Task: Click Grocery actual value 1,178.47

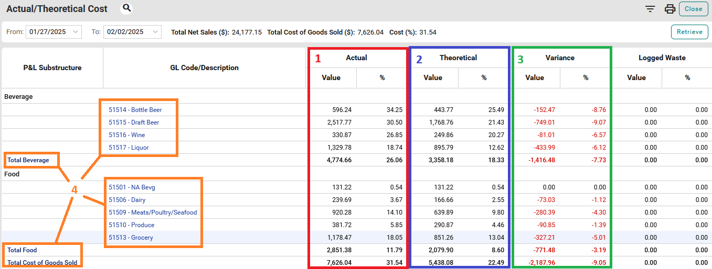Action: [339, 238]
